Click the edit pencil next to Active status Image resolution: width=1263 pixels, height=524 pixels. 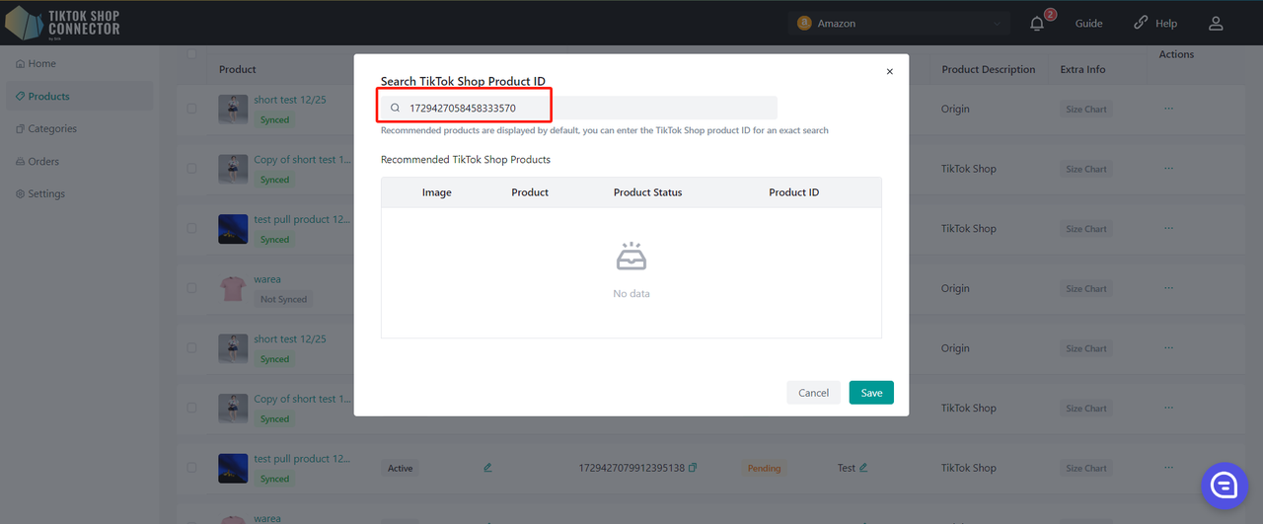[x=487, y=468]
